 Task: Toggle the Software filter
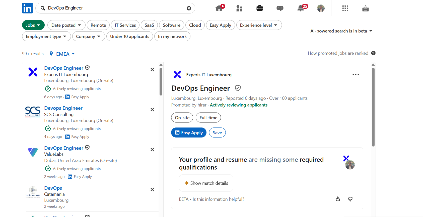click(172, 25)
